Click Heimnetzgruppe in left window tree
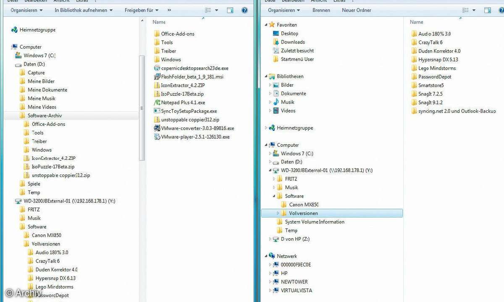The image size is (504, 302). (x=33, y=30)
